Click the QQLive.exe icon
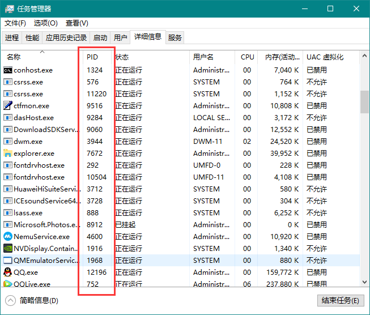Screen dimensions: 370x315 (x=8, y=284)
